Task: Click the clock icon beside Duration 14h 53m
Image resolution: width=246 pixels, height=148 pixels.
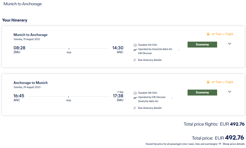Action: click(x=135, y=93)
